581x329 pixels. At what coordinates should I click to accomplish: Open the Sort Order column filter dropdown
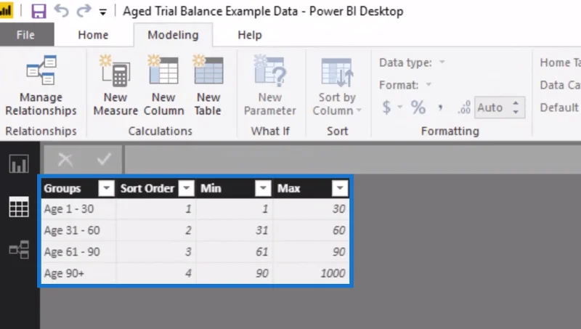pyautogui.click(x=186, y=188)
